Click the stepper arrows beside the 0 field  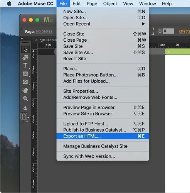tap(160, 31)
